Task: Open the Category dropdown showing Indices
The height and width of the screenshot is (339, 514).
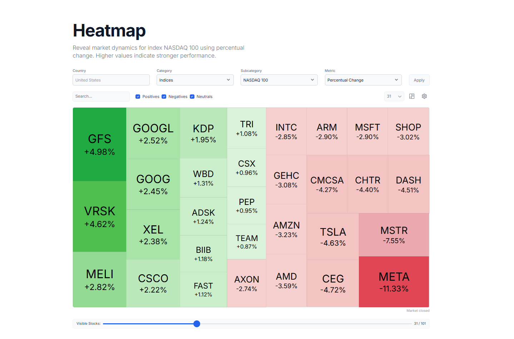Action: [x=195, y=80]
